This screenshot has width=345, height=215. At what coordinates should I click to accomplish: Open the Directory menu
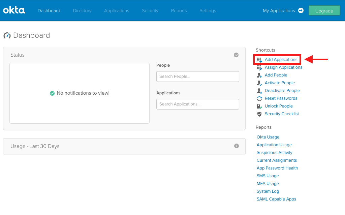(x=82, y=10)
